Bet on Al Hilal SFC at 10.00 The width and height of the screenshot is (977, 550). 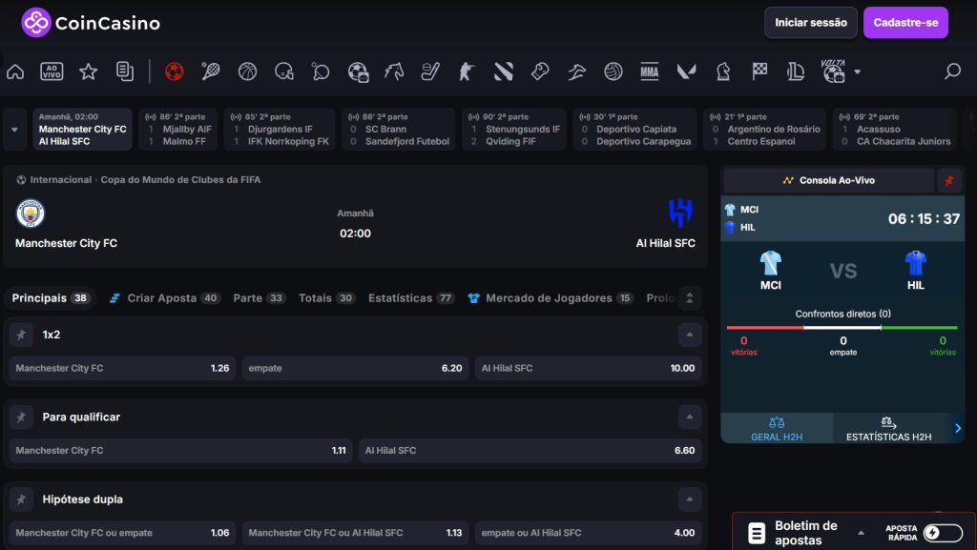588,368
